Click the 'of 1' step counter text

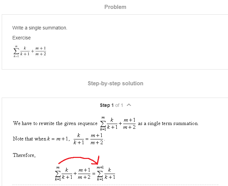point(119,105)
